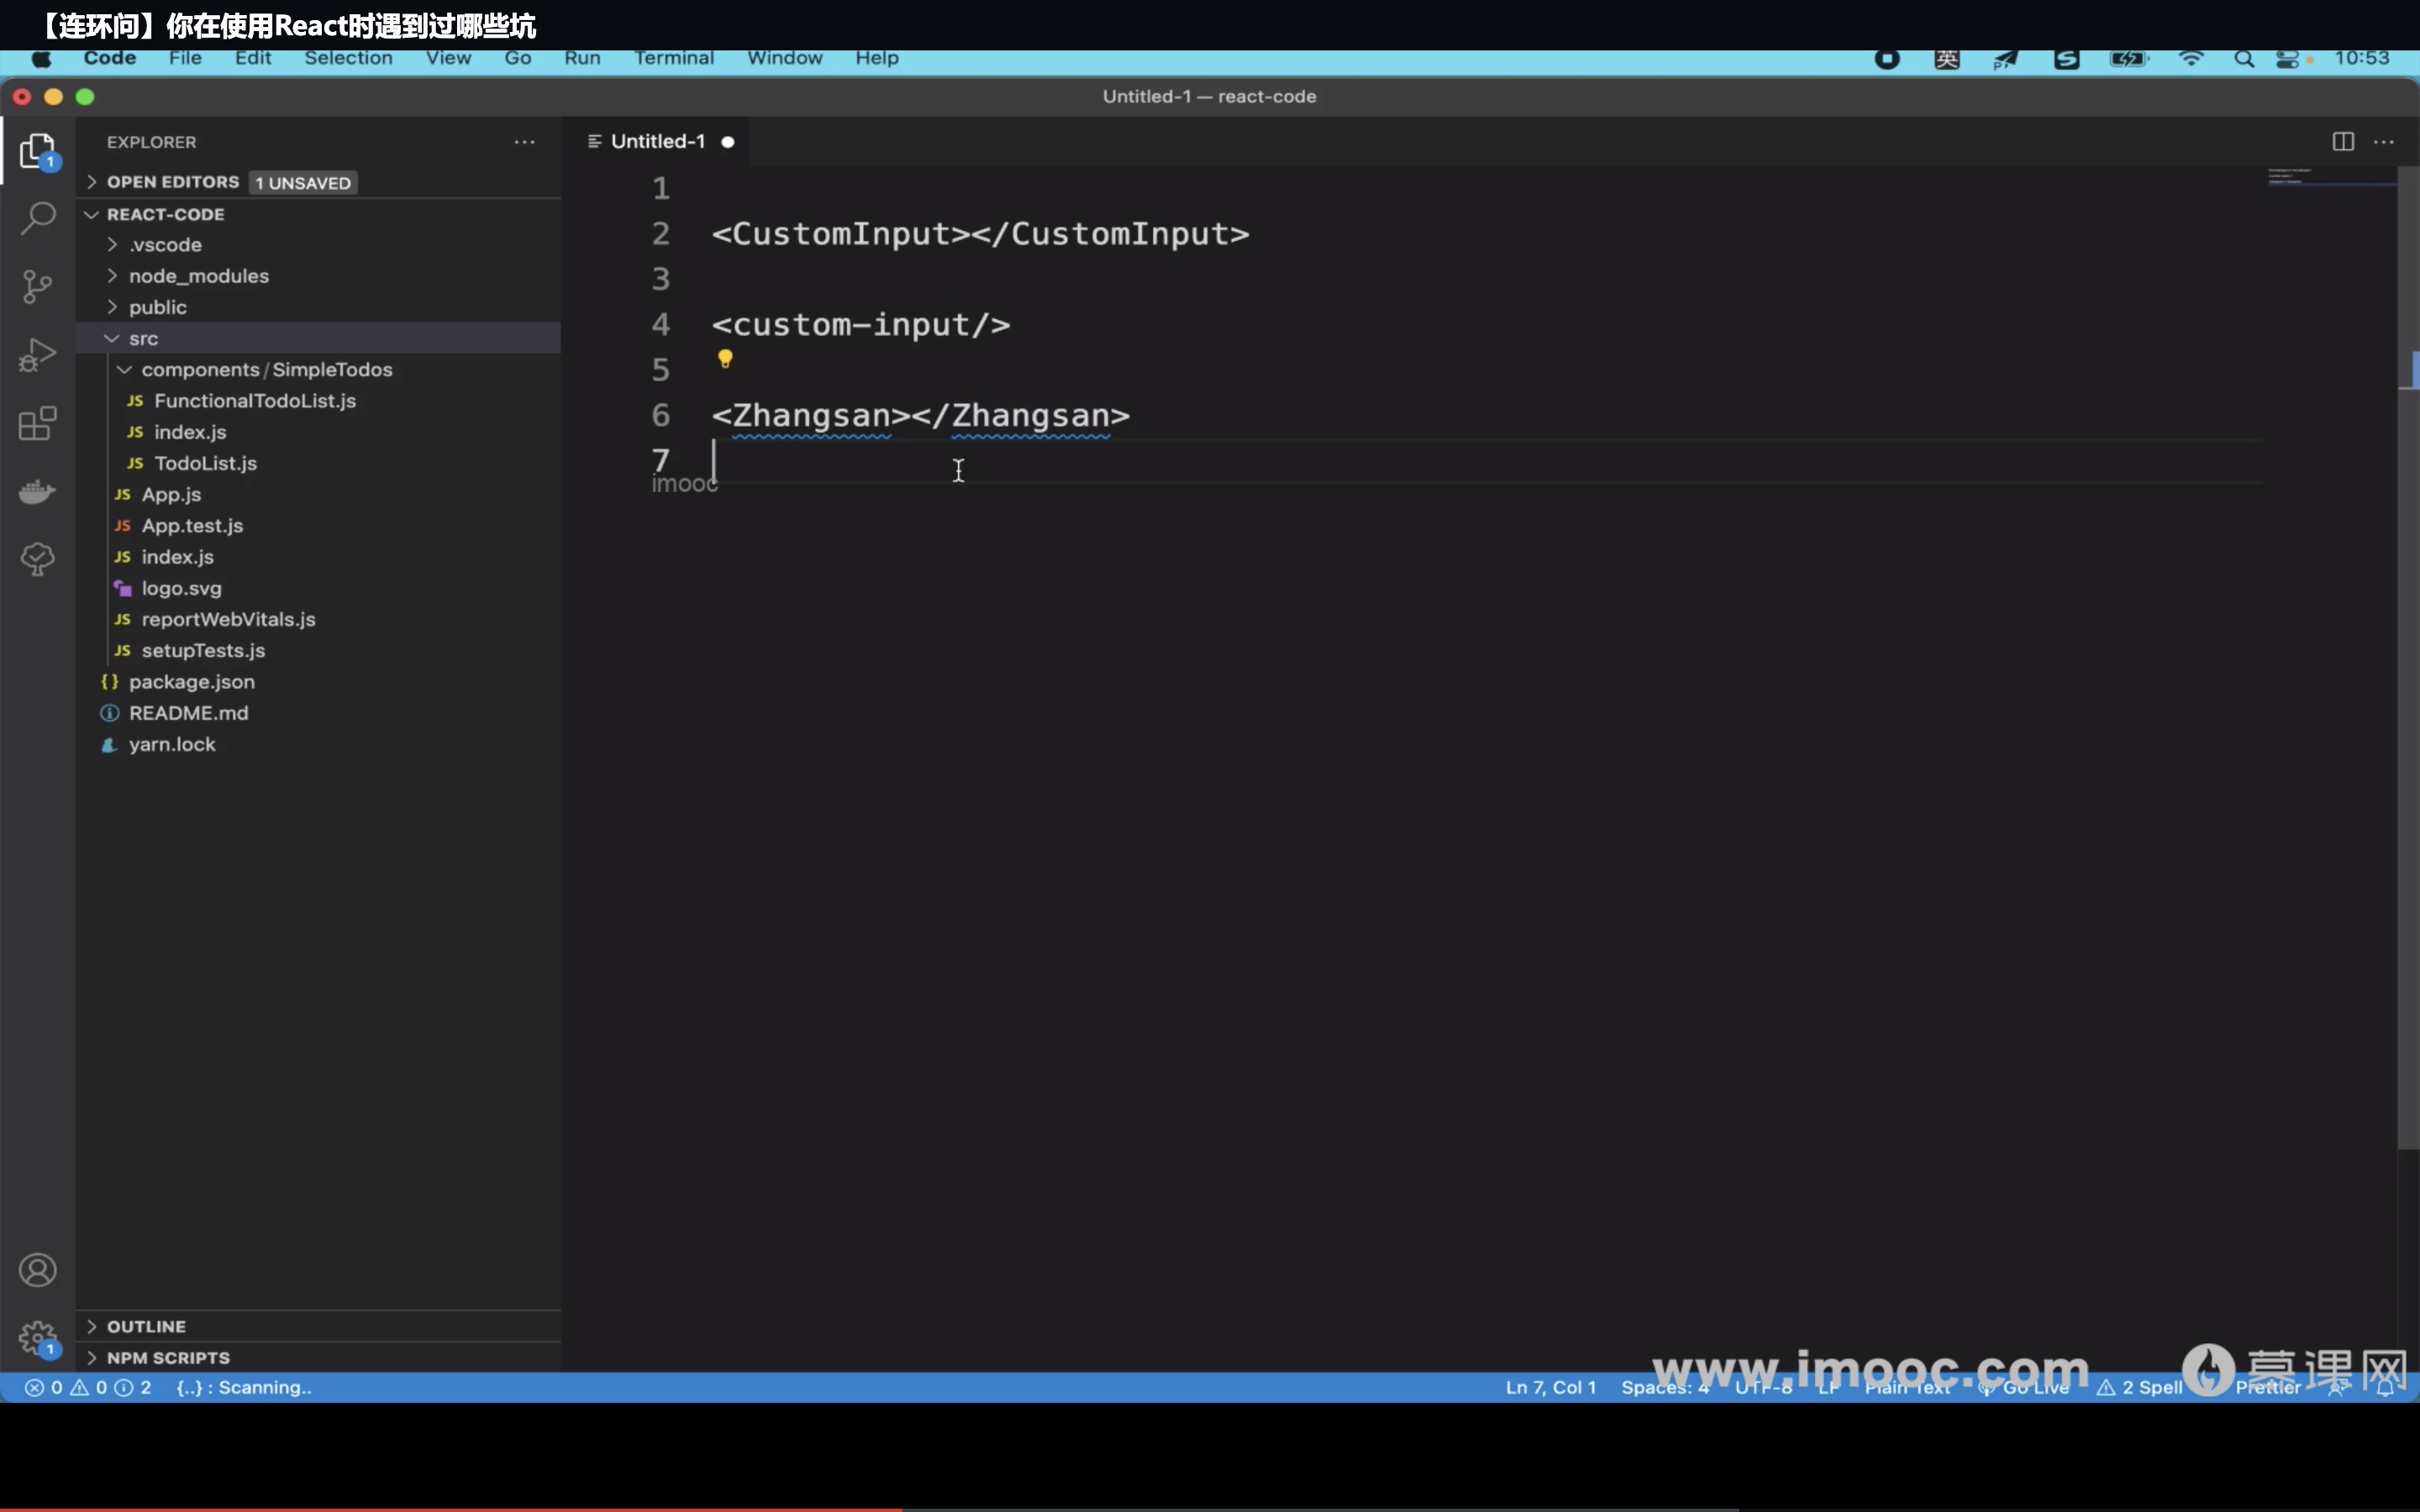
Task: Expand the node_modules folder
Action: click(198, 276)
